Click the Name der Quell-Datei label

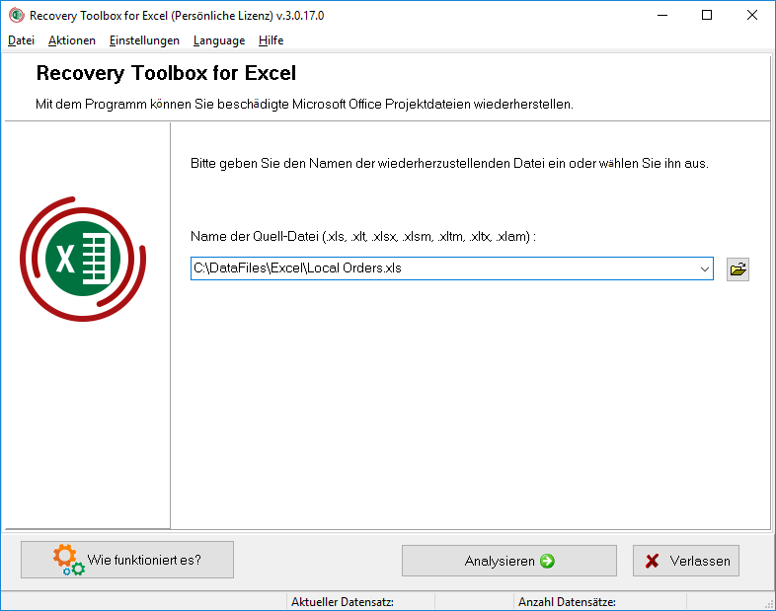point(363,237)
